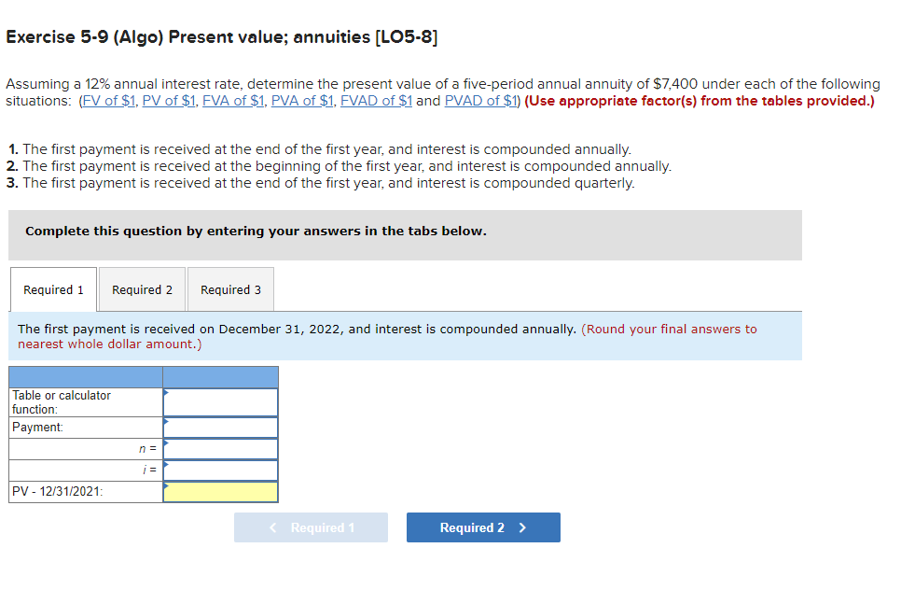
Task: Open the Table or calculator function dropdown
Action: tap(166, 393)
